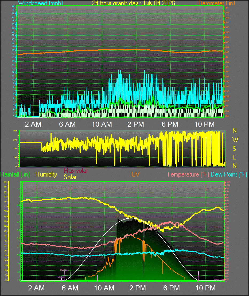Select '6 AM' under the temperature graph
Screen dimensions: 249x296
pyautogui.click(x=70, y=288)
